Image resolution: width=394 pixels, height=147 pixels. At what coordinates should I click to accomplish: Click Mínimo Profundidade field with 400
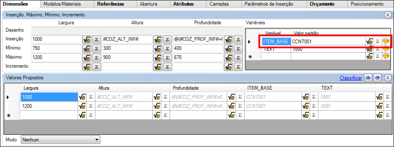pyautogui.click(x=198, y=48)
